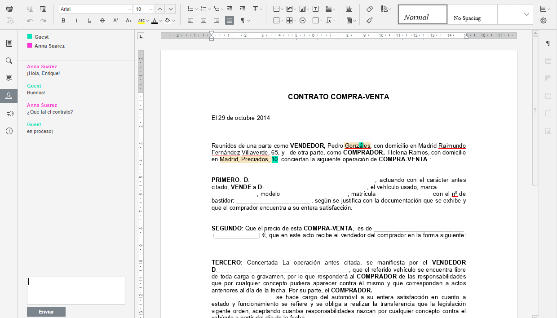Click page orientation icon
This screenshot has width=557, height=318.
point(349,9)
